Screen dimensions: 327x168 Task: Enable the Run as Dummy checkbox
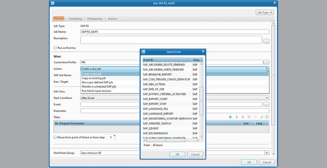[x=55, y=48]
